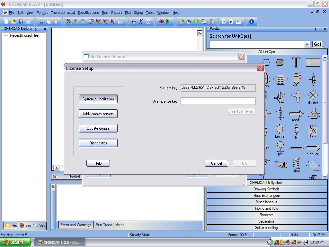Expand the Separators palette group
329x247 pixels.
click(x=267, y=221)
